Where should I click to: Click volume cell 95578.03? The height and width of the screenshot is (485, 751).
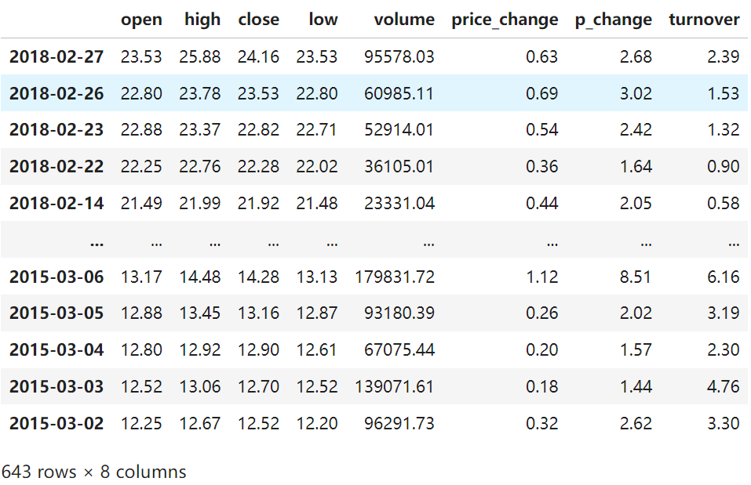point(399,56)
